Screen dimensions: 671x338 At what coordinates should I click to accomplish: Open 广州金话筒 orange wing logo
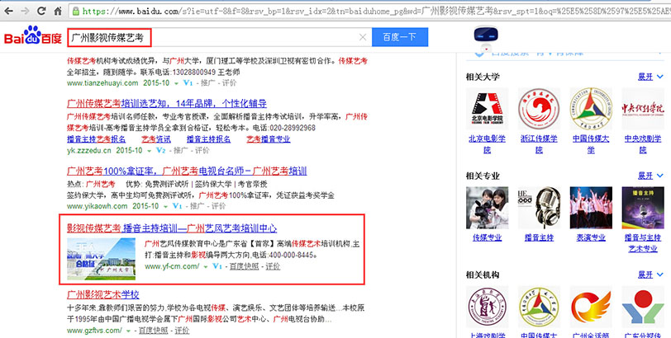click(591, 307)
